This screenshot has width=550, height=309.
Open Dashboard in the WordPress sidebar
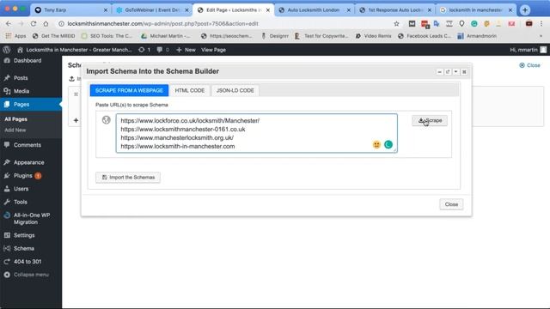(31, 61)
